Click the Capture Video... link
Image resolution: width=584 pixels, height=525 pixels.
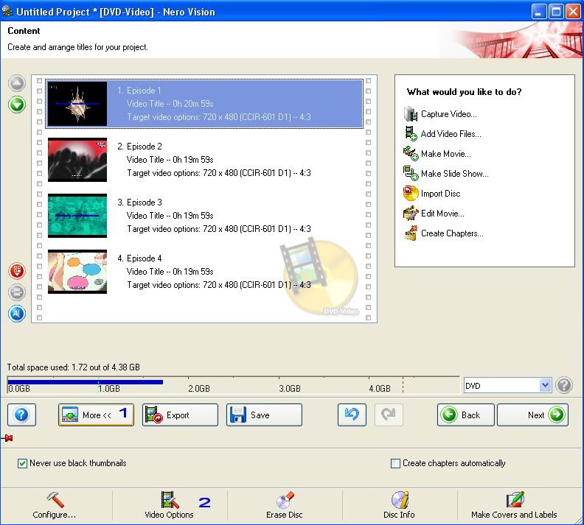pyautogui.click(x=448, y=114)
